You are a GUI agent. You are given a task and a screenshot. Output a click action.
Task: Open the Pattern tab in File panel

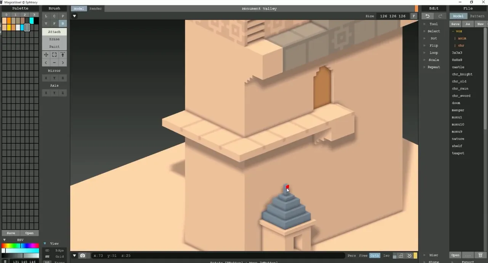pos(477,16)
